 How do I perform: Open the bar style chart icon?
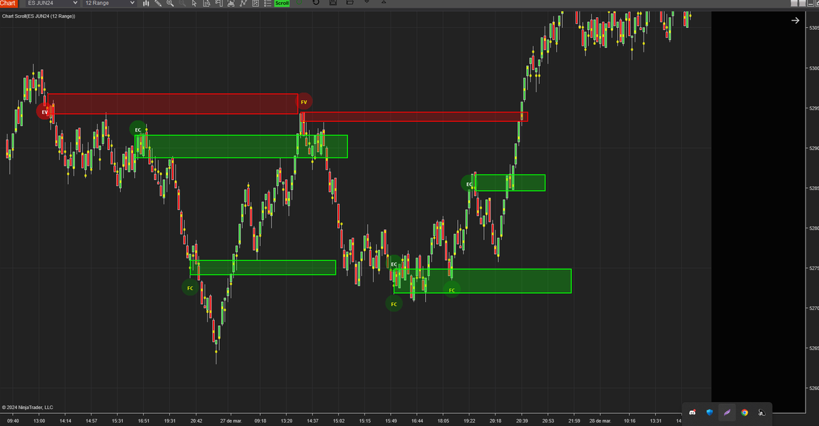point(146,3)
